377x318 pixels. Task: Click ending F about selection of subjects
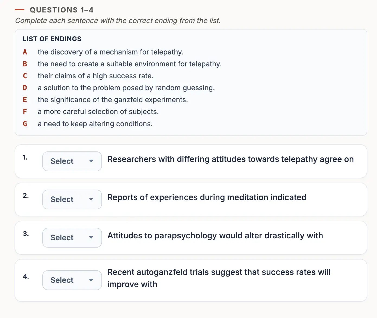pyautogui.click(x=98, y=112)
